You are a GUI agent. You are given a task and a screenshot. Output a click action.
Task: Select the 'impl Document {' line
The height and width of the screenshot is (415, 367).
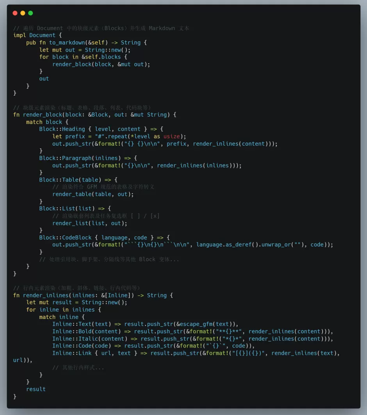[x=37, y=36]
